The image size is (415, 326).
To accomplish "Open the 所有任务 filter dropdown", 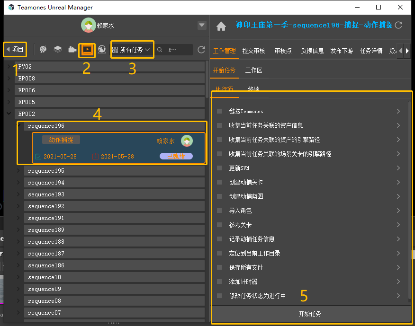I will pos(132,49).
